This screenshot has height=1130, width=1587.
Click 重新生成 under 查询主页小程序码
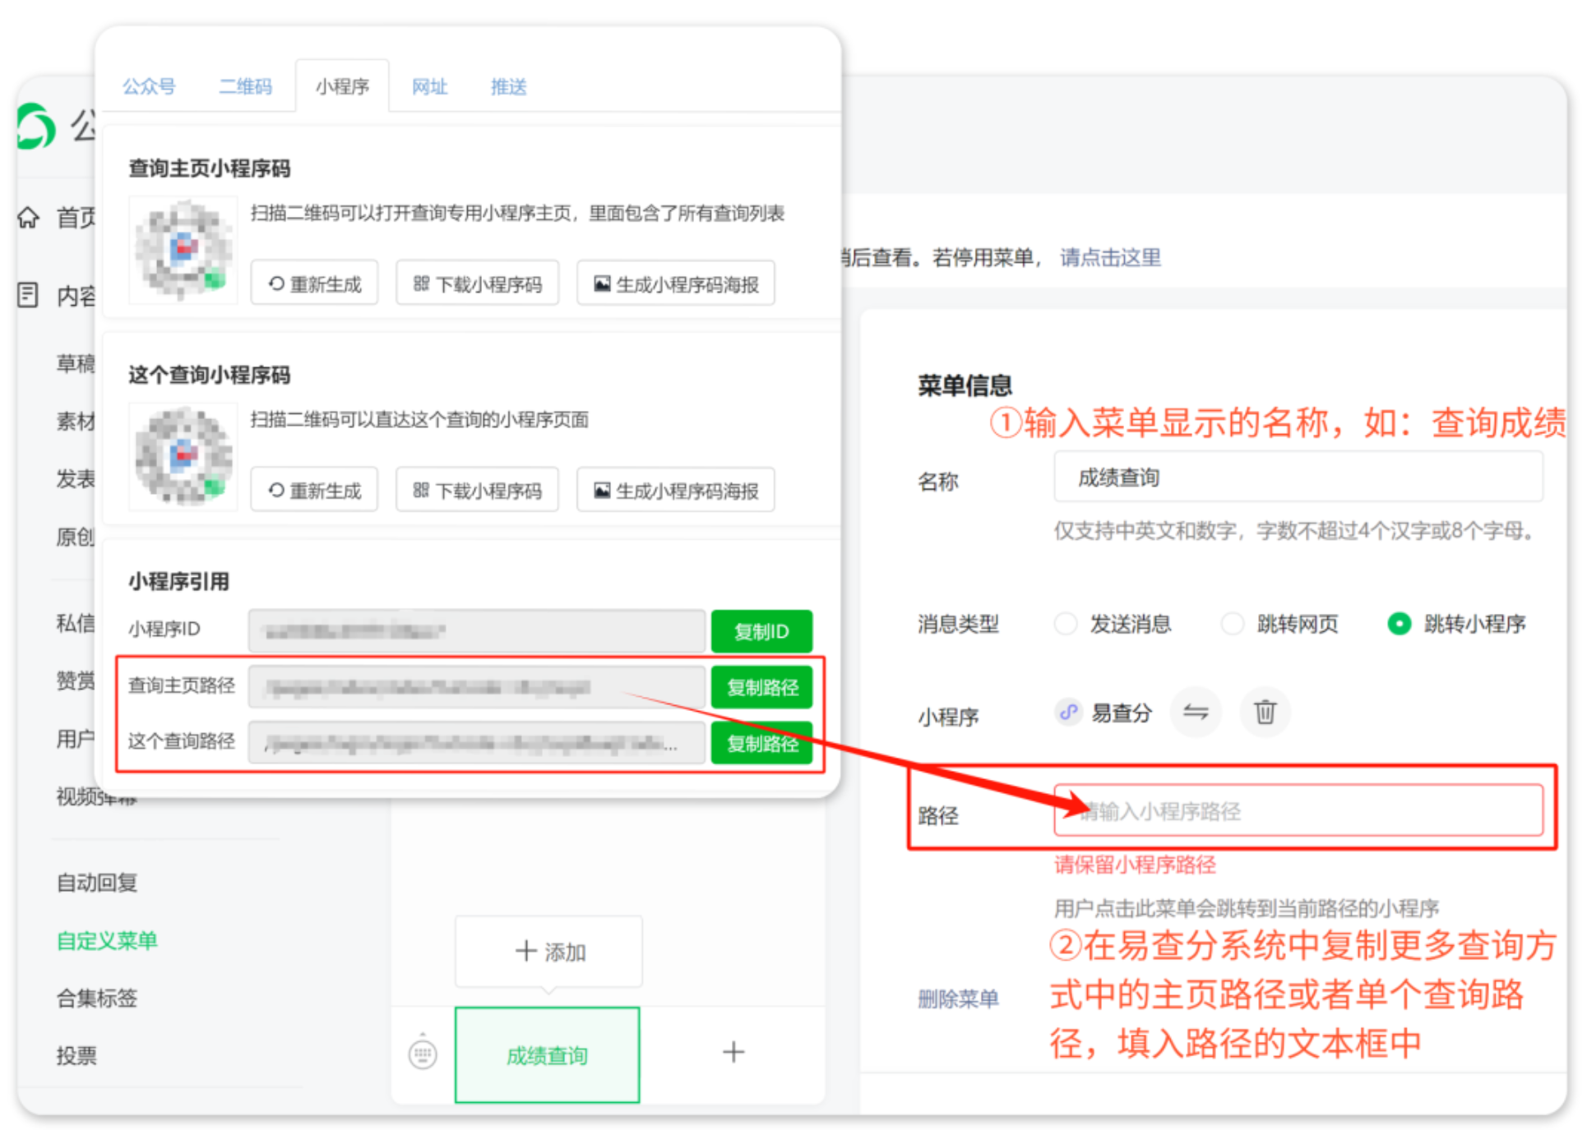click(x=314, y=284)
